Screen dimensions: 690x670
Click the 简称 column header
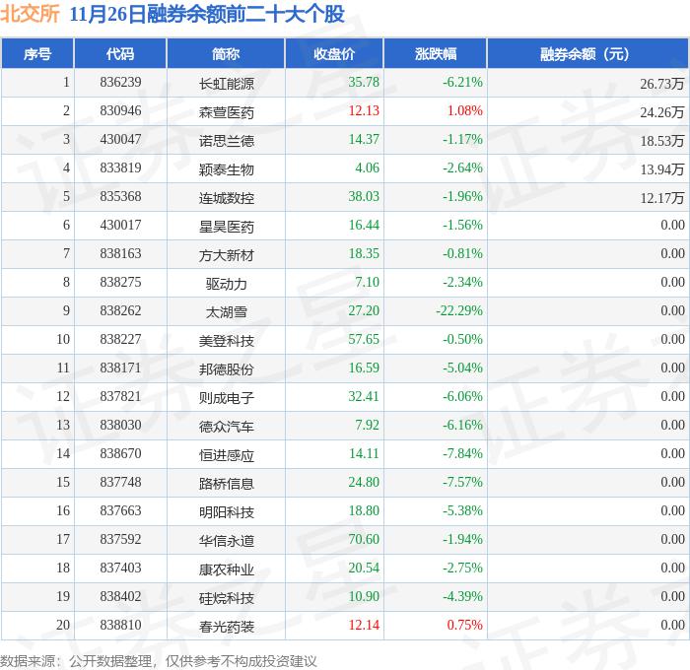point(226,54)
